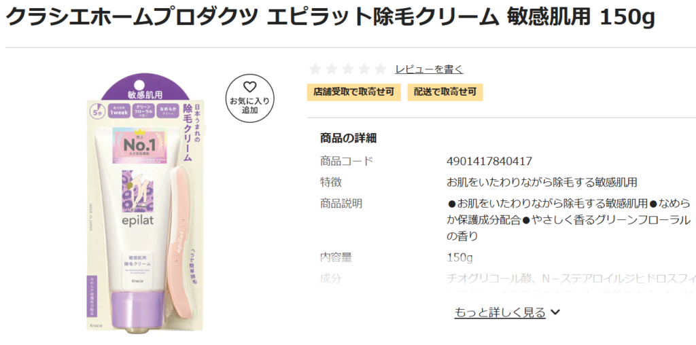
Task: Give a five-star rating
Action: [x=381, y=69]
